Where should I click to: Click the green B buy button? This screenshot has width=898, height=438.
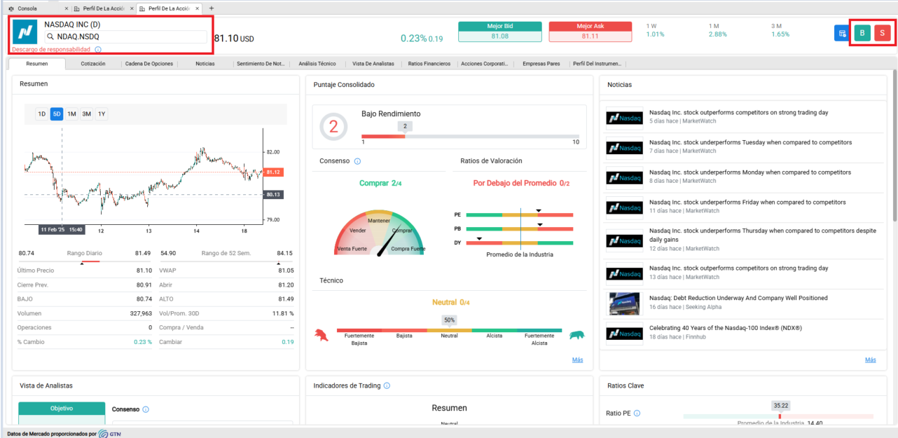pos(862,34)
